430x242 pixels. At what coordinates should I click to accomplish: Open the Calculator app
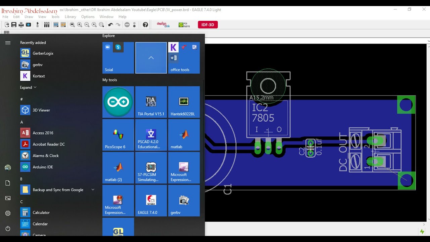[x=57, y=212]
